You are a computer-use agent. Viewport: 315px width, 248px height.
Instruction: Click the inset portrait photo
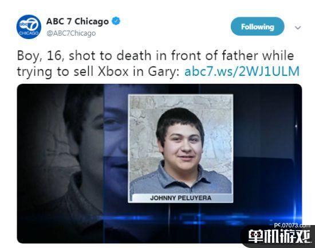[180, 148]
